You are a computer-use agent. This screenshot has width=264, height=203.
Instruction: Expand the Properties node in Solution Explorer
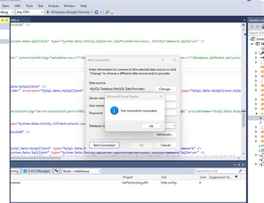point(256,53)
